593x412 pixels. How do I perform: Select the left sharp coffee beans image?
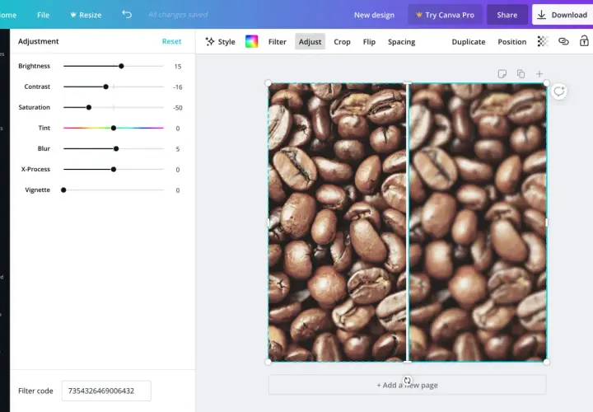pos(337,222)
